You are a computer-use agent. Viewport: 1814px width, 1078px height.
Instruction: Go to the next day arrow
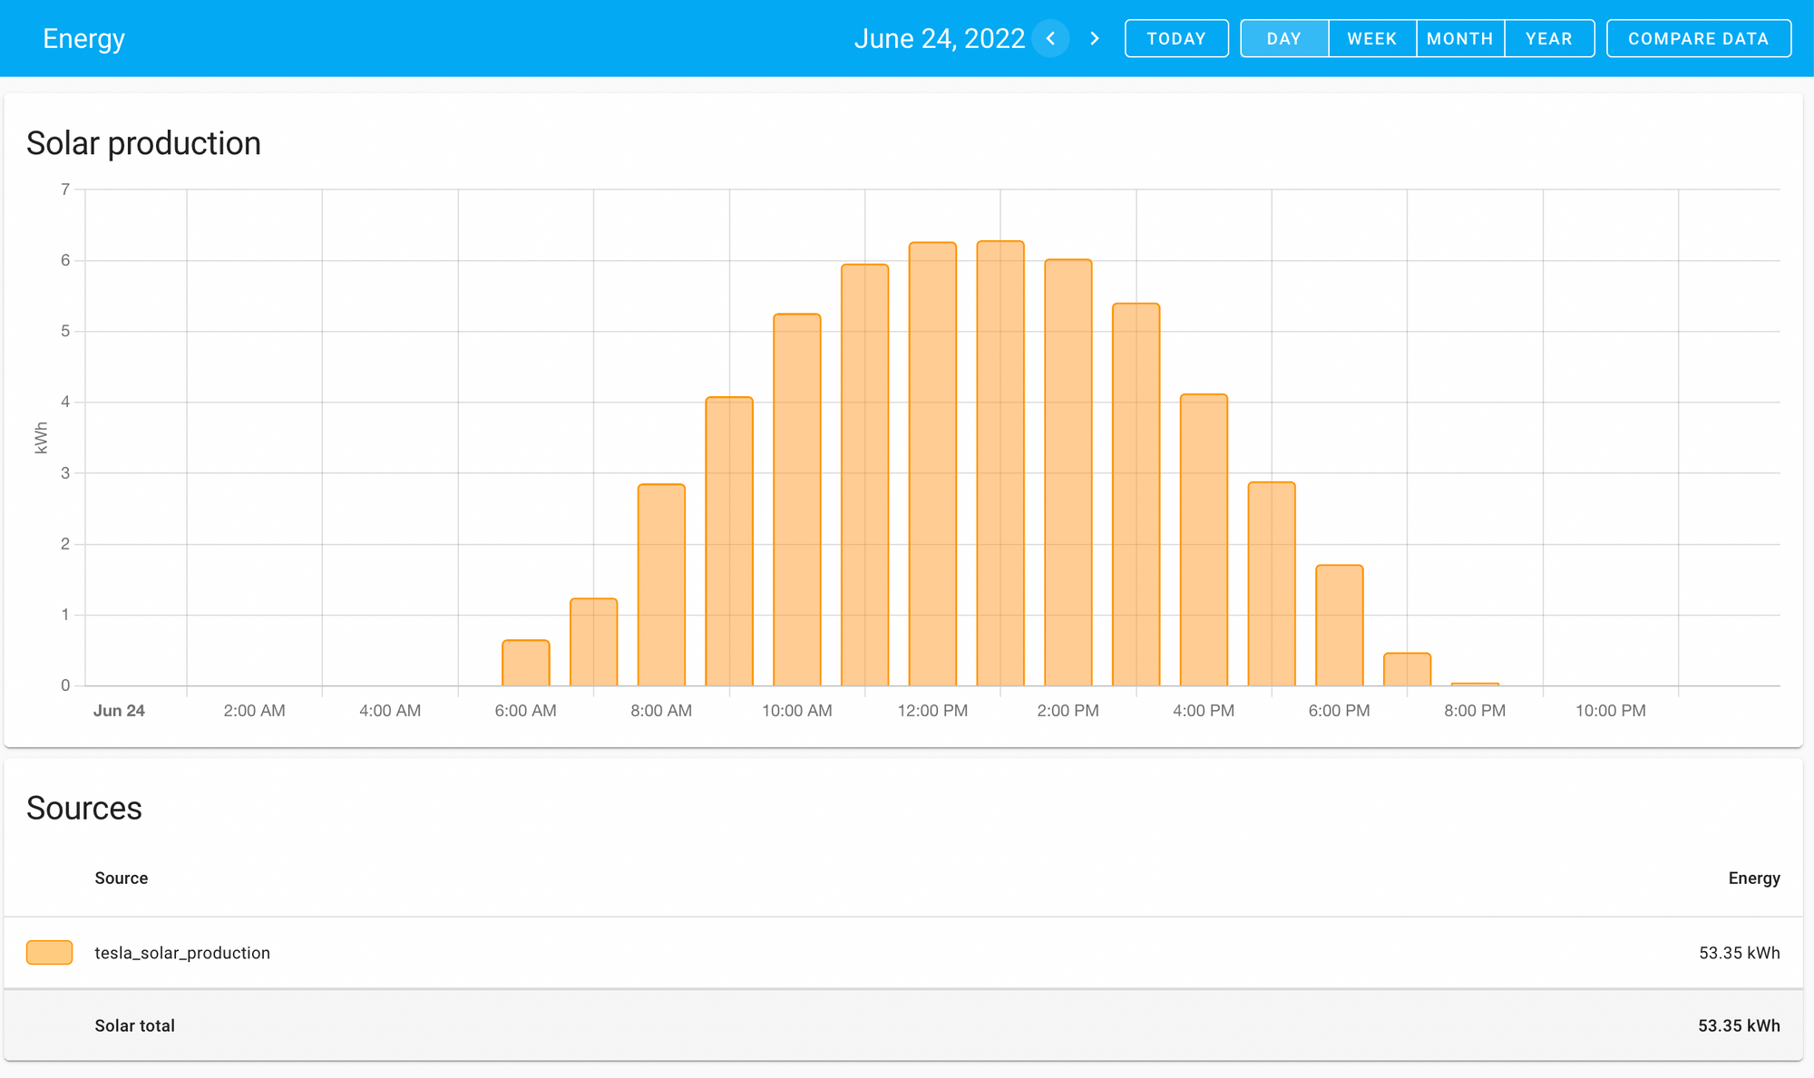pyautogui.click(x=1095, y=38)
